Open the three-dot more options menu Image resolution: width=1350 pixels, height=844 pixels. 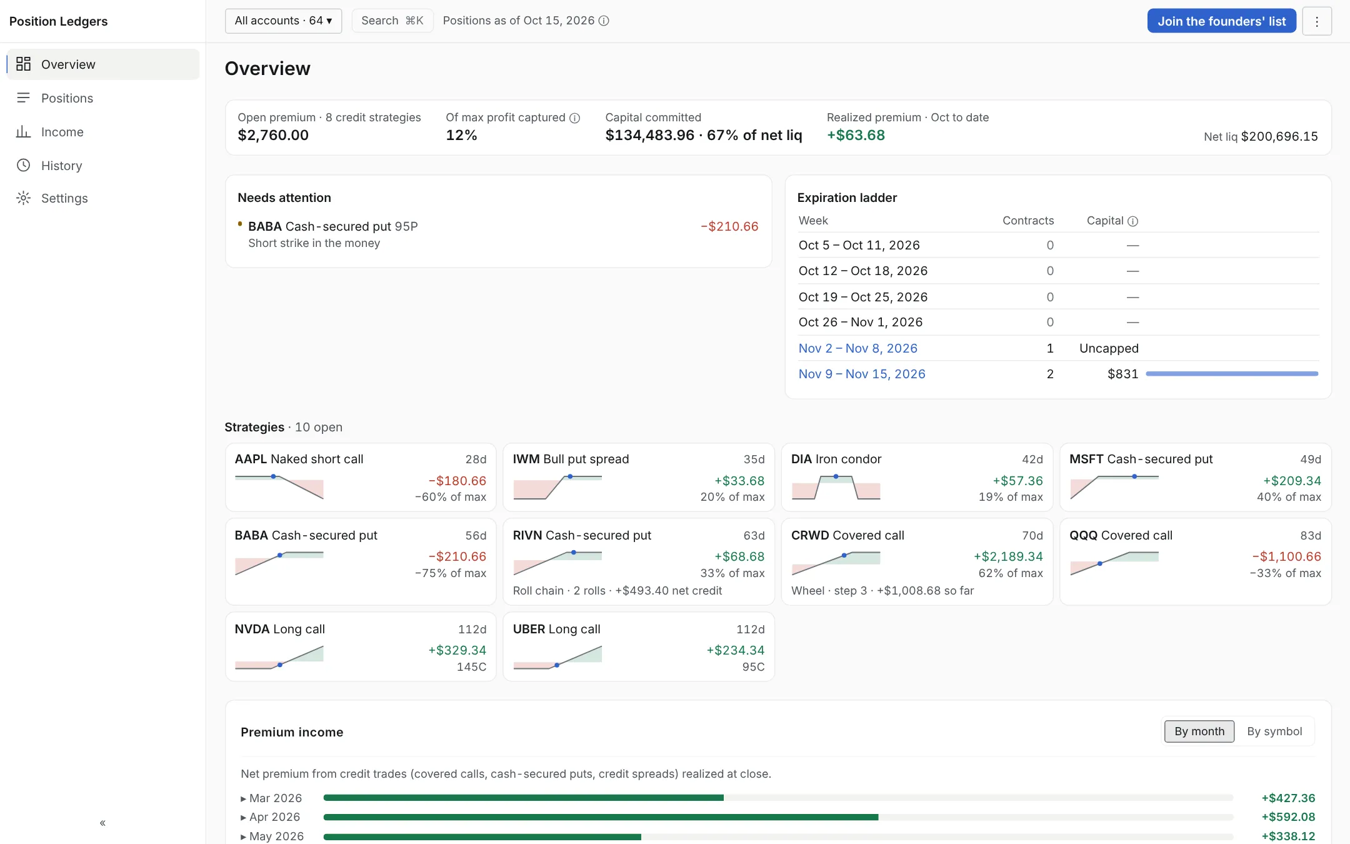tap(1317, 21)
